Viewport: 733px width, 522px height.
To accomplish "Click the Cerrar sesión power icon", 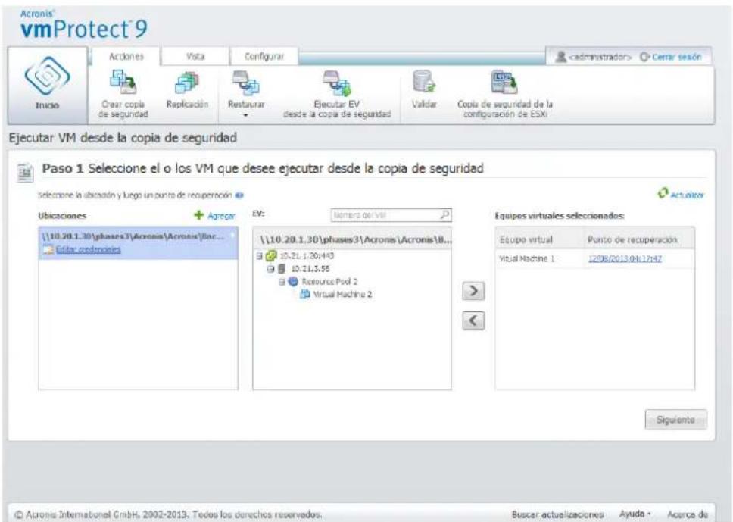I will (x=644, y=57).
